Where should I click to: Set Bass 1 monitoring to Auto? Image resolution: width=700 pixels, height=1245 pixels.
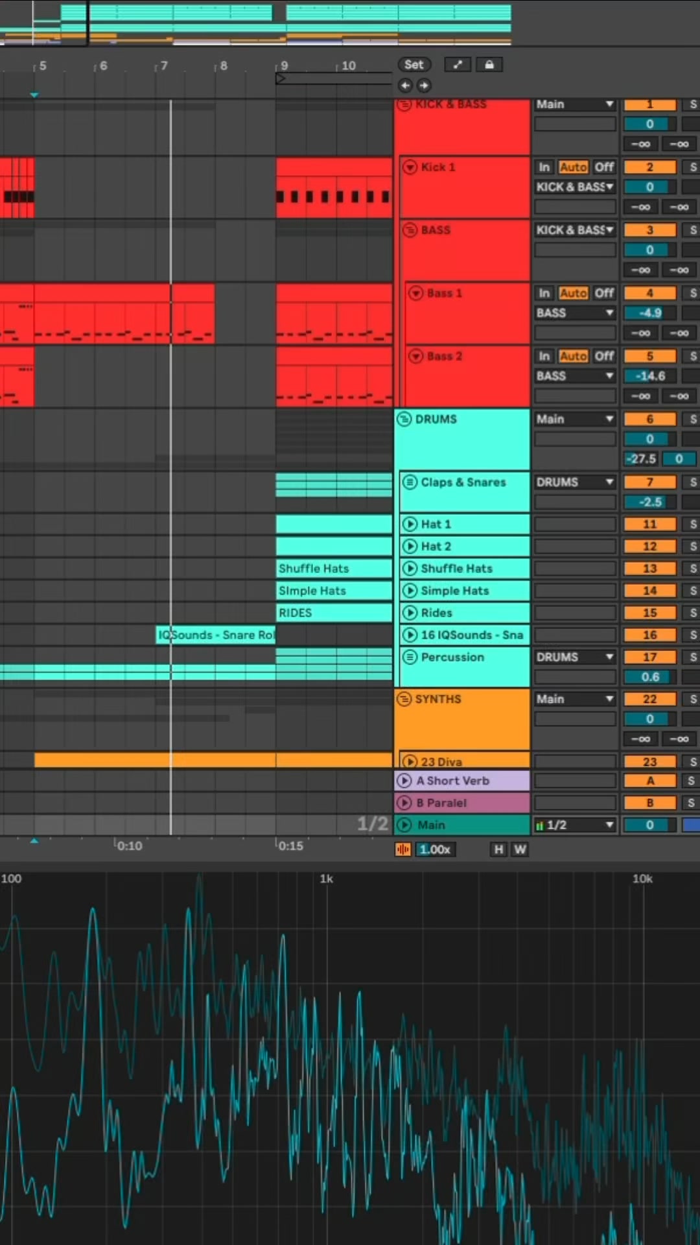(573, 293)
